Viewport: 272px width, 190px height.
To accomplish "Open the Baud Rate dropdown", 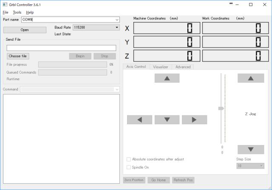I will (117, 27).
